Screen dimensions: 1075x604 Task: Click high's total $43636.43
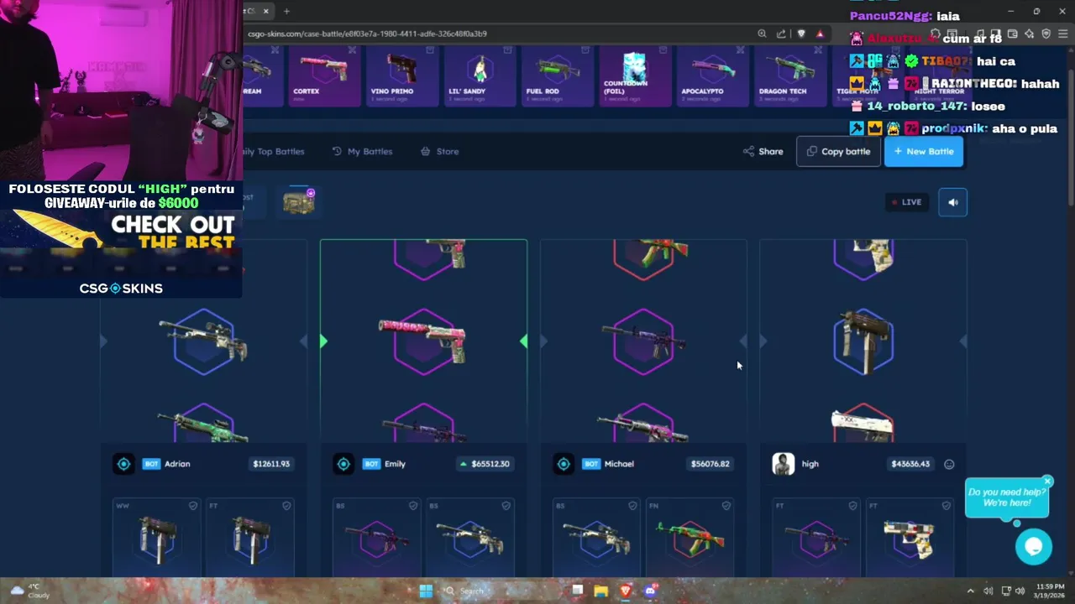910,464
